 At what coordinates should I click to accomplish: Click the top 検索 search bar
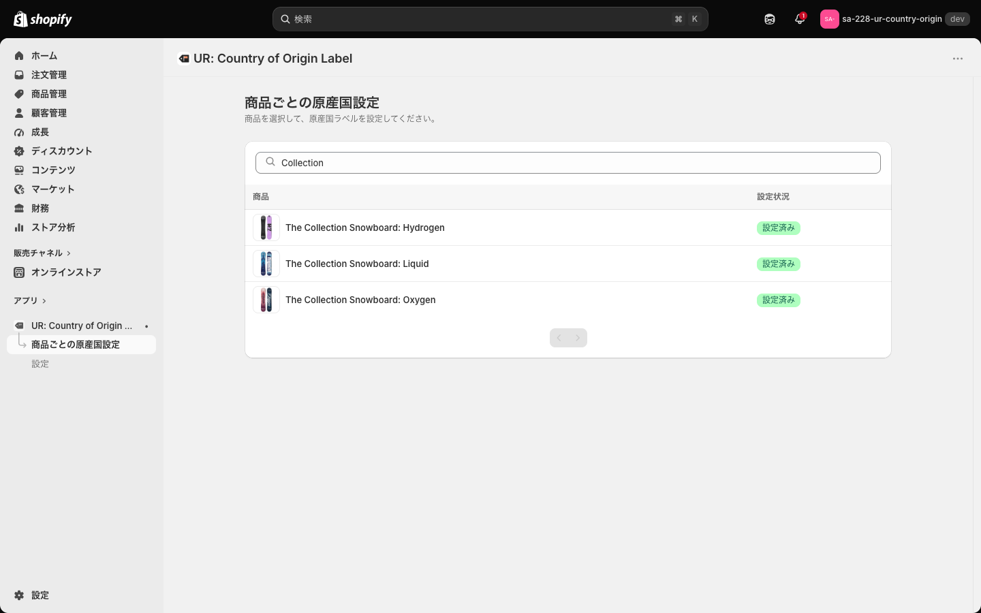coord(490,19)
